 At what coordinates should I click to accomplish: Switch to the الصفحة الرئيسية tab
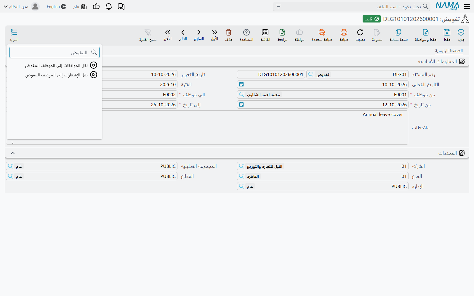[449, 51]
